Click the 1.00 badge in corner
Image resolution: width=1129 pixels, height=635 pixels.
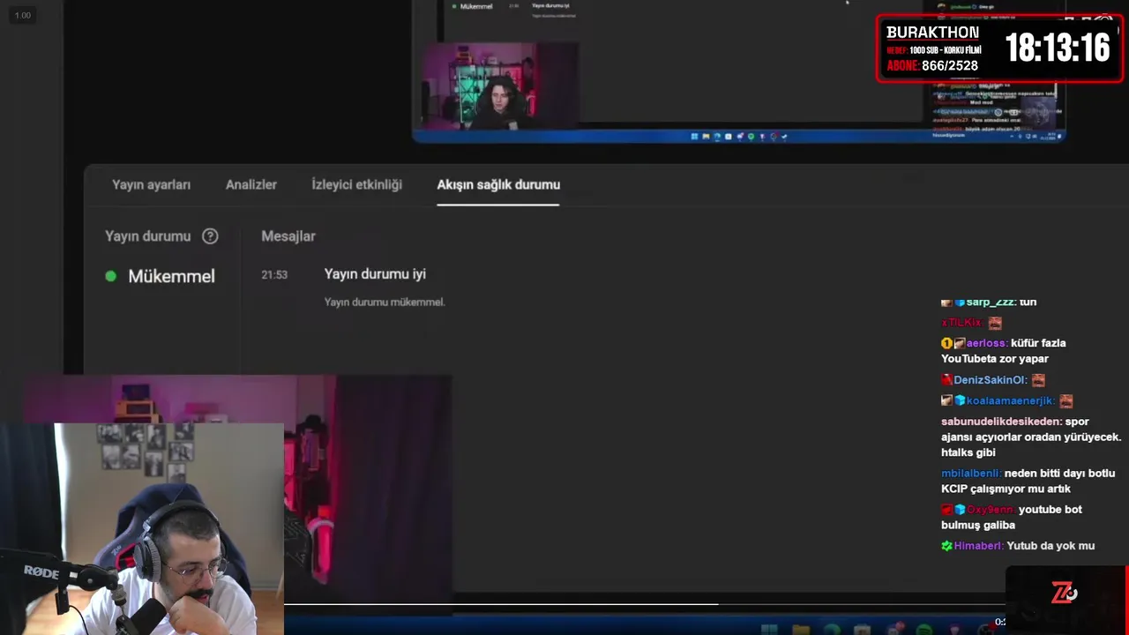tap(23, 15)
